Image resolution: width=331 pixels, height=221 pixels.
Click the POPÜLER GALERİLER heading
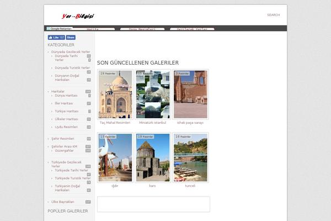click(x=68, y=211)
